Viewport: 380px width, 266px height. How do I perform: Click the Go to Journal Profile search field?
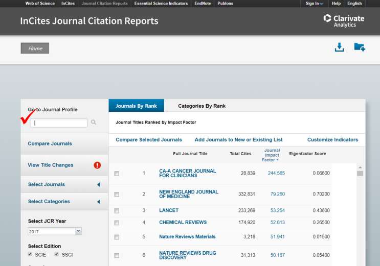(58, 123)
